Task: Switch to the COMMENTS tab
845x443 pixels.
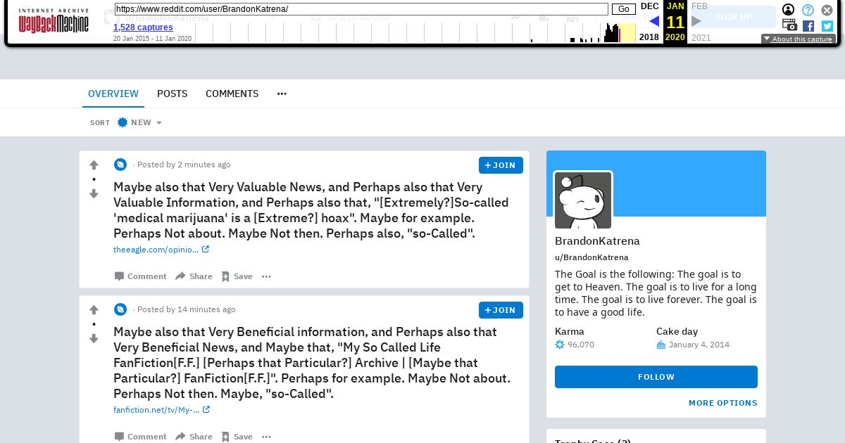Action: click(x=232, y=94)
